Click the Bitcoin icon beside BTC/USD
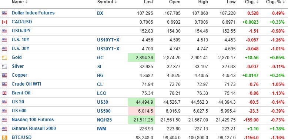Image resolution: width=288 pixels, height=140 pixels. point(4,137)
